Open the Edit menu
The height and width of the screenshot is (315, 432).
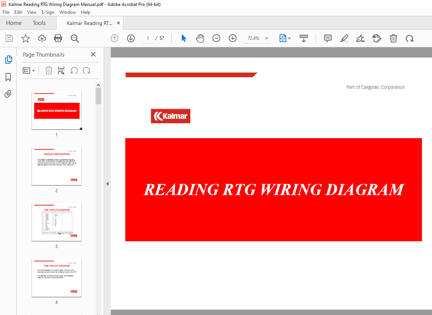tap(18, 12)
